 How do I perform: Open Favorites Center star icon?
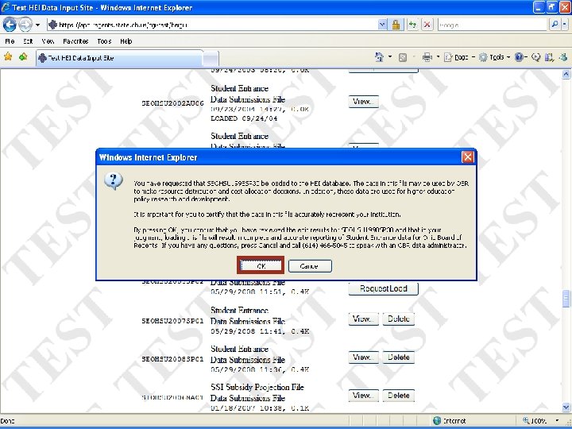8,57
